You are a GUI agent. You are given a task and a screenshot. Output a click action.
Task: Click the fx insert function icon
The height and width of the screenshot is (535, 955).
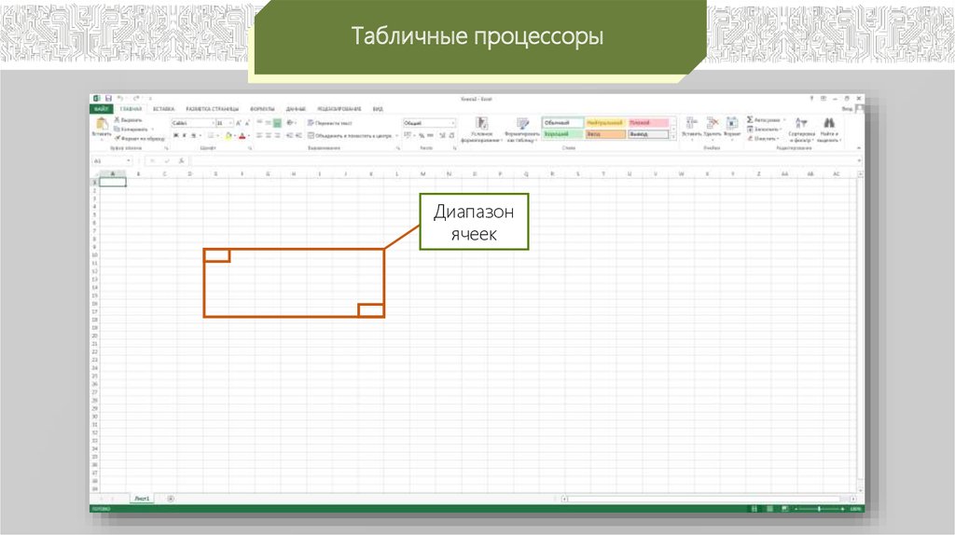pyautogui.click(x=181, y=160)
